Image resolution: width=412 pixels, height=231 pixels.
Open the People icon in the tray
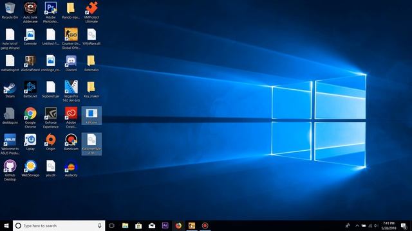point(348,225)
